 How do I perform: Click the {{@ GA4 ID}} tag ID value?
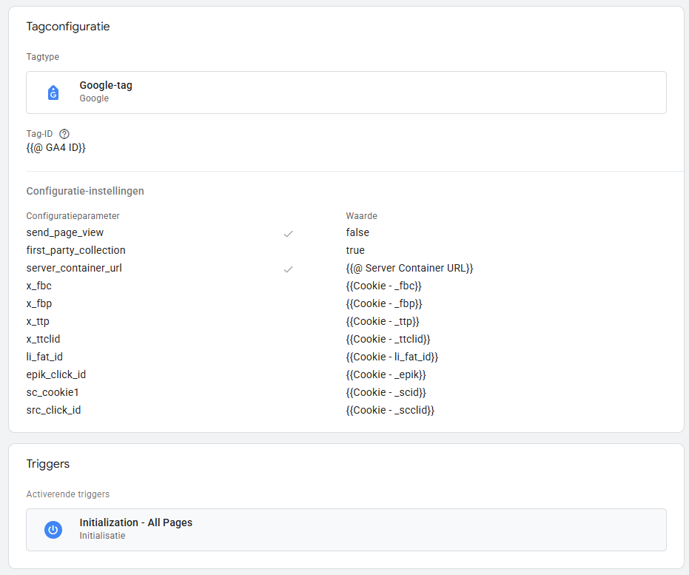point(56,147)
